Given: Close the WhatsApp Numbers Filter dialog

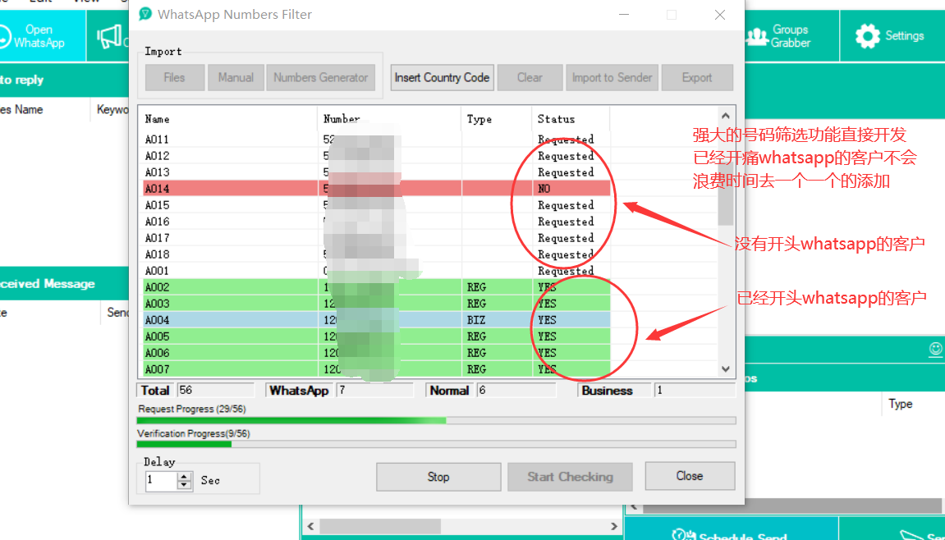Looking at the screenshot, I should coord(690,476).
